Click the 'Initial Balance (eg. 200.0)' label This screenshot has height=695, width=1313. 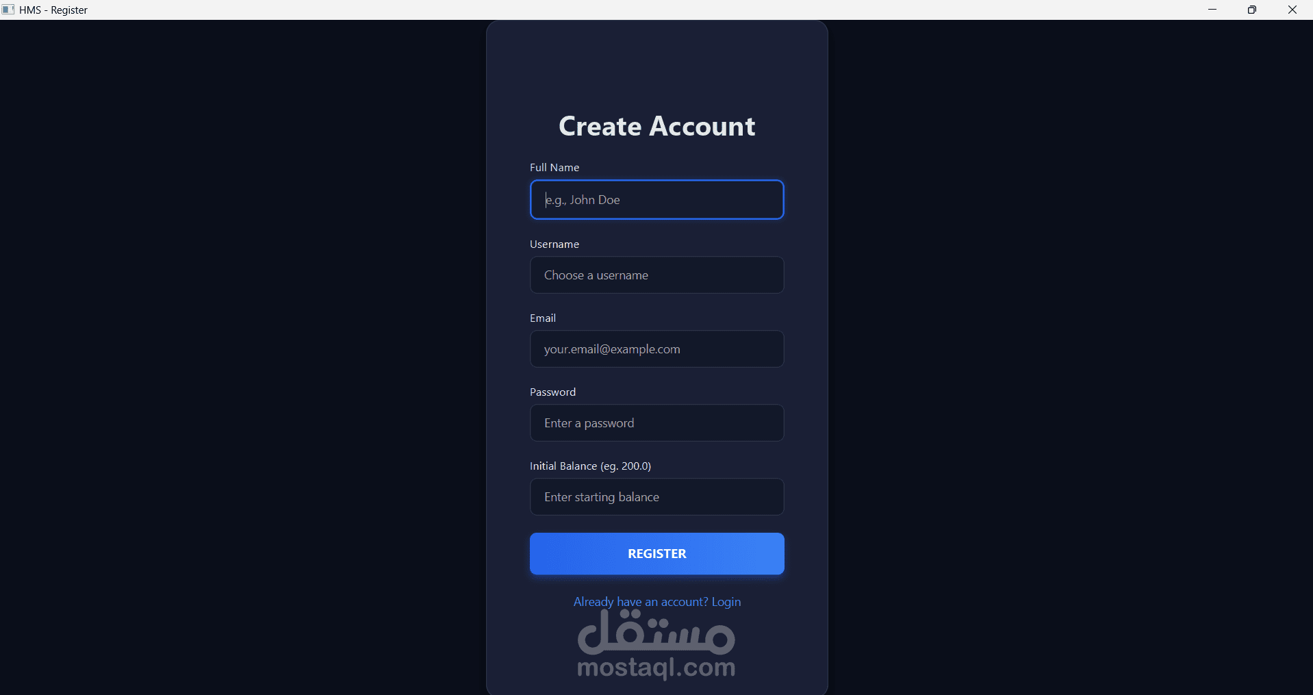pos(591,466)
